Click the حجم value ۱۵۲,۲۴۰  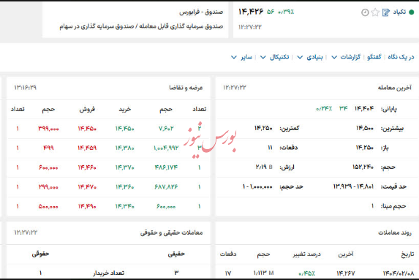click(363, 167)
